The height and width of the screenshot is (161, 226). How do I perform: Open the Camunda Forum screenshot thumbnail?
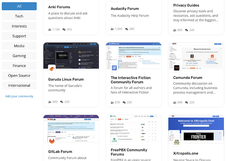point(196,56)
